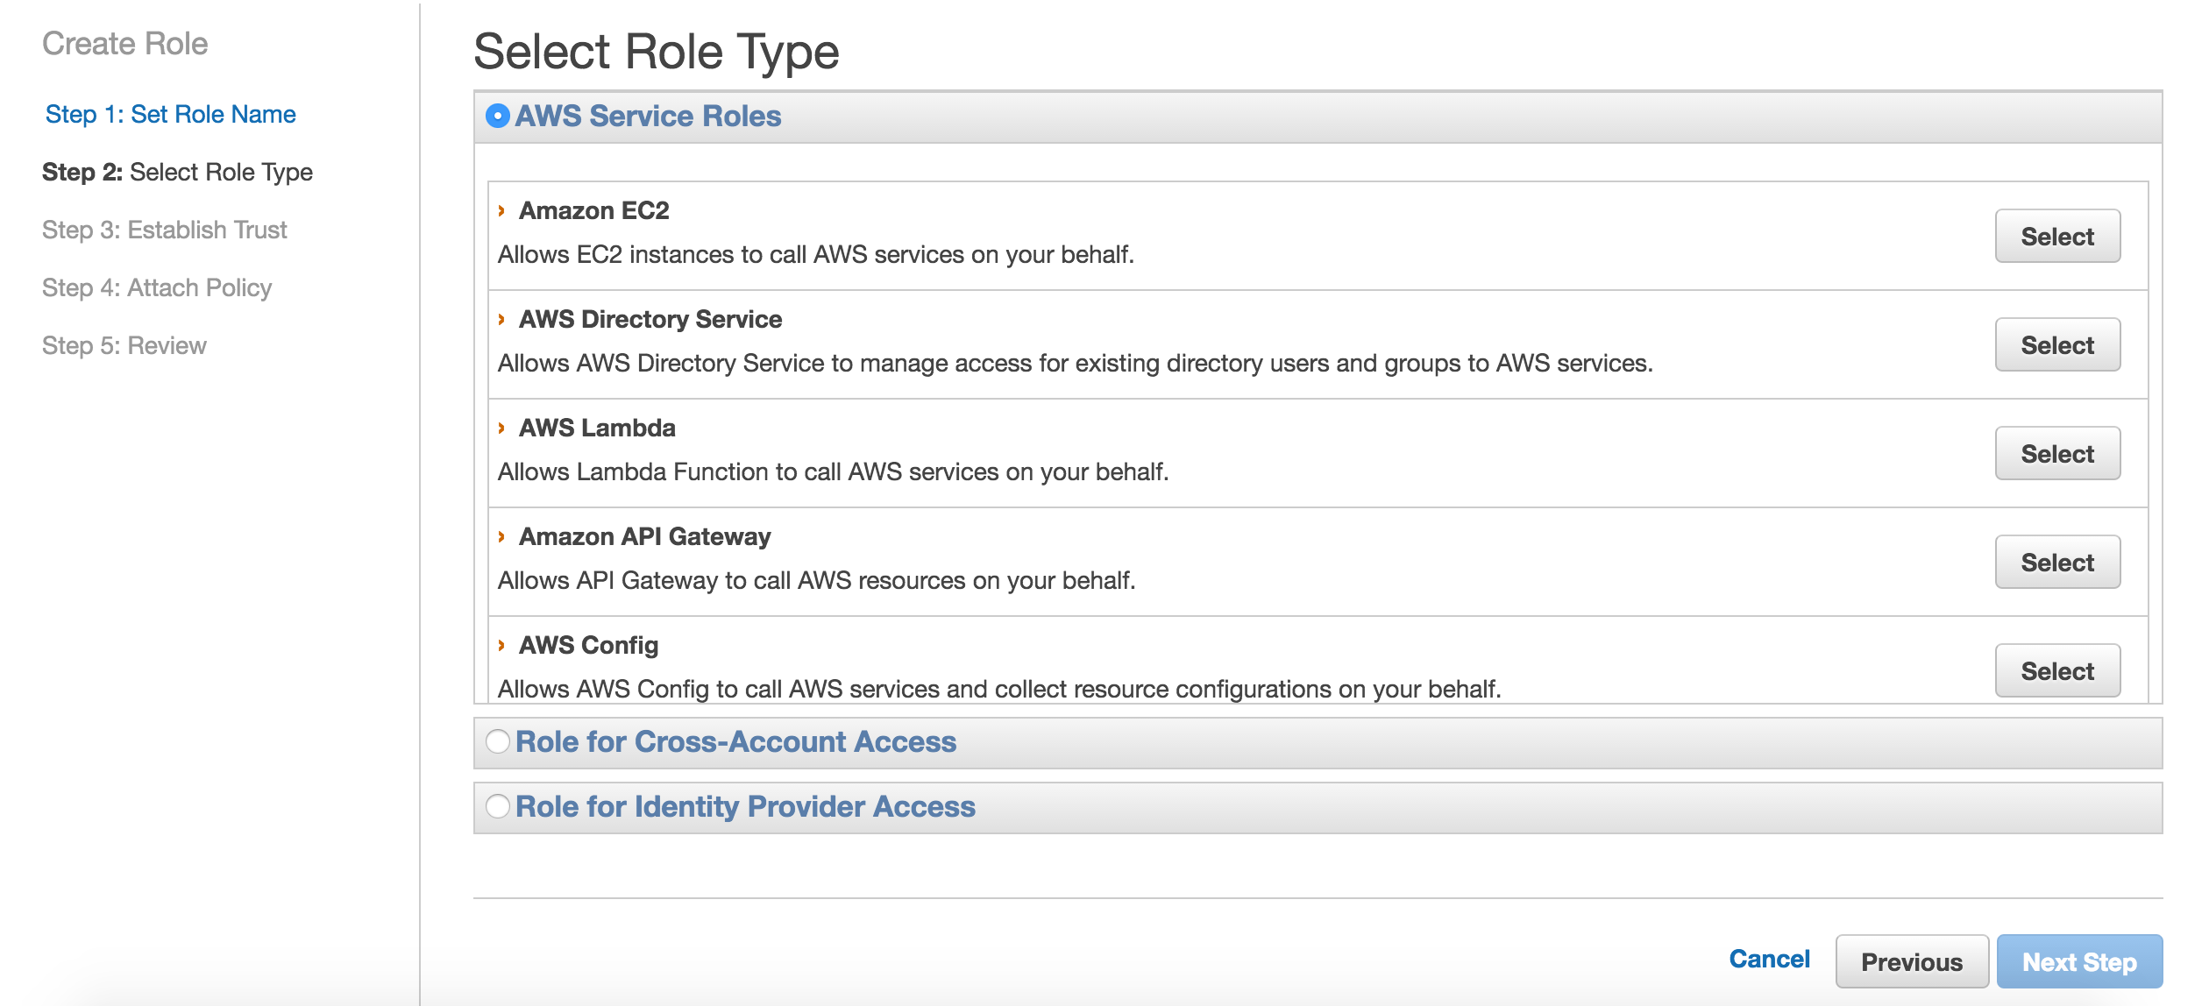
Task: Expand the AWS Lambda chevron arrow
Action: click(501, 429)
